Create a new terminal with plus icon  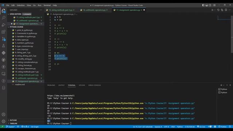[221, 85]
